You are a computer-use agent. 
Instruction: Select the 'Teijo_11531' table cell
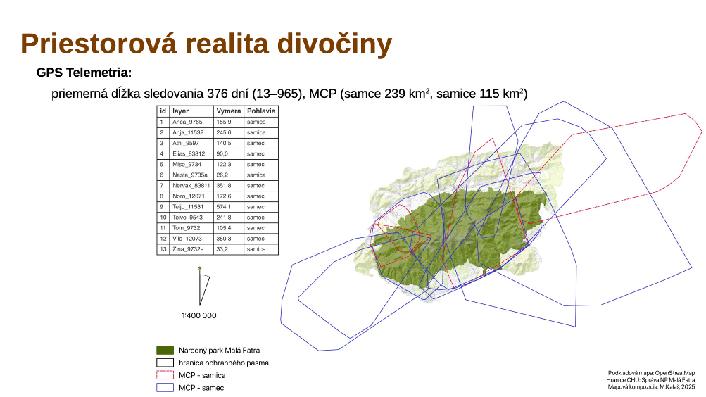(191, 207)
